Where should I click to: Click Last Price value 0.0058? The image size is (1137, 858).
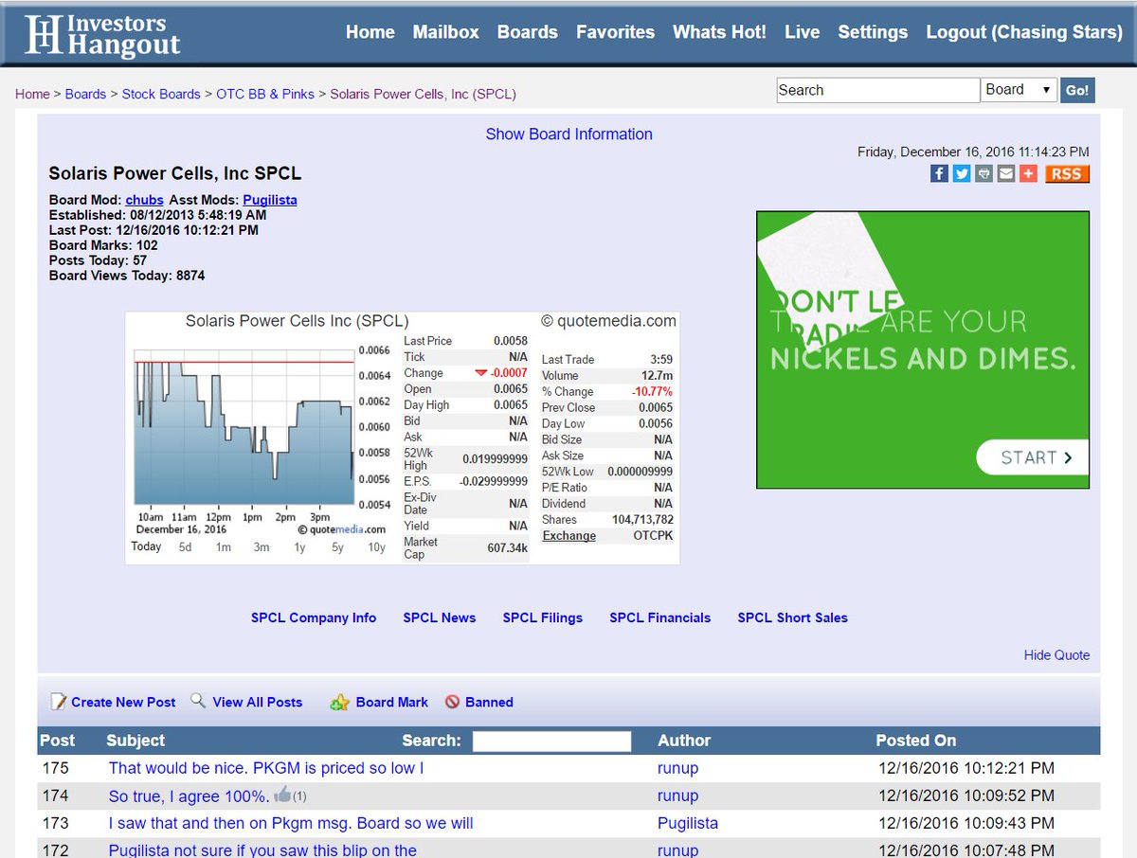(x=511, y=341)
